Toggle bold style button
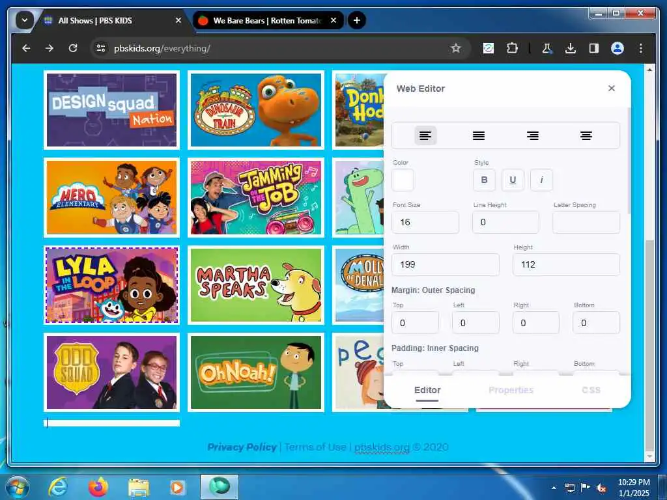Image resolution: width=667 pixels, height=500 pixels. [x=484, y=180]
